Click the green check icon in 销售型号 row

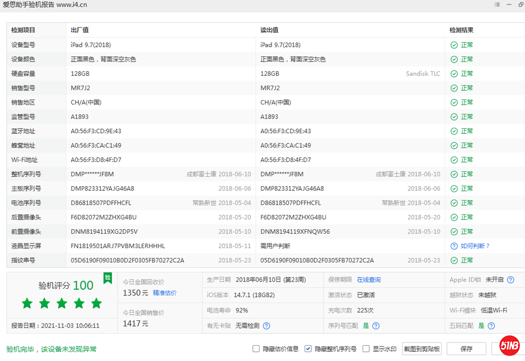coord(454,88)
